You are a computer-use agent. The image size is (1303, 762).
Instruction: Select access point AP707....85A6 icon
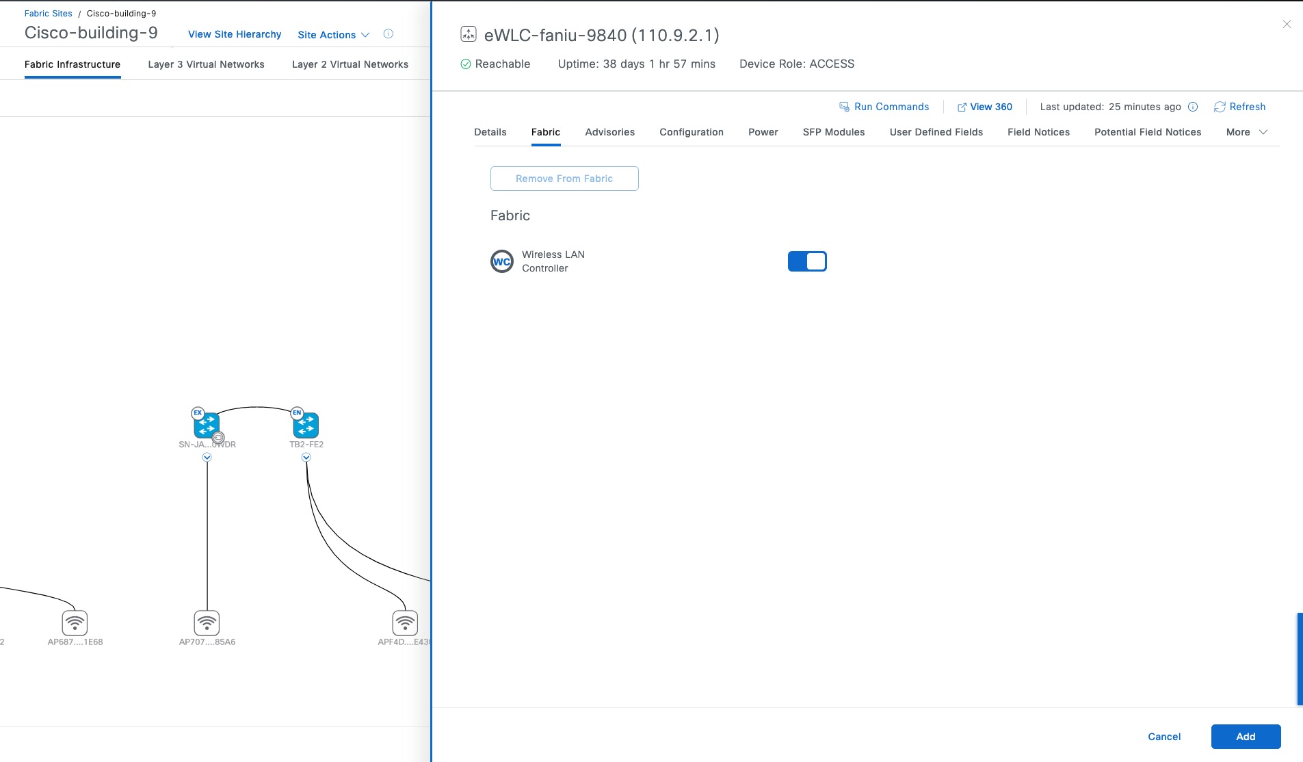pyautogui.click(x=207, y=622)
